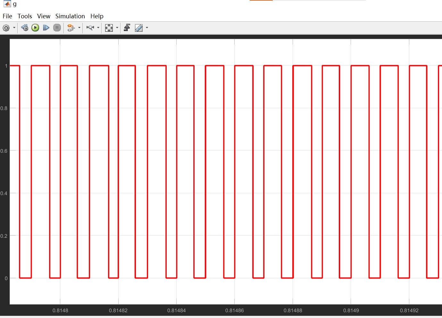Select the Zoom X magnifier tool
Screen dimensions: 442x318
90,28
